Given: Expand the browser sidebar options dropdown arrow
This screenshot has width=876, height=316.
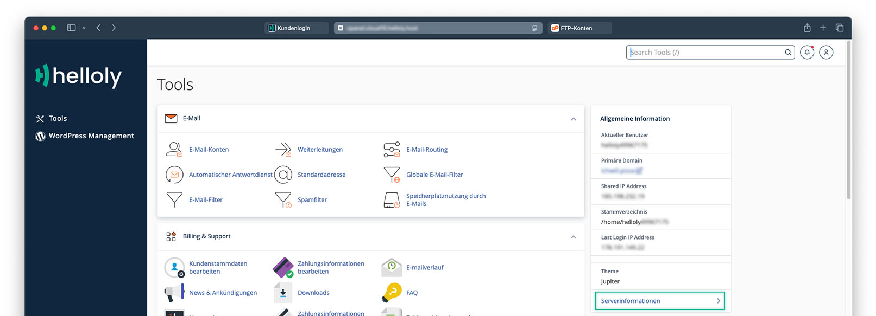Looking at the screenshot, I should click(84, 28).
